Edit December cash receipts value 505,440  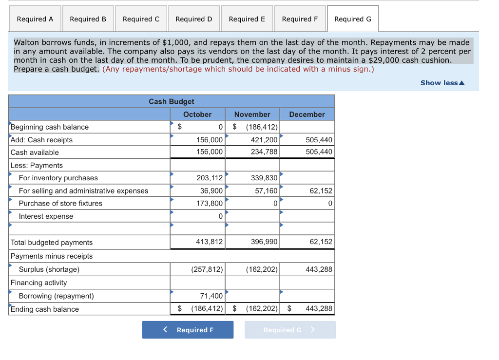tap(307, 140)
